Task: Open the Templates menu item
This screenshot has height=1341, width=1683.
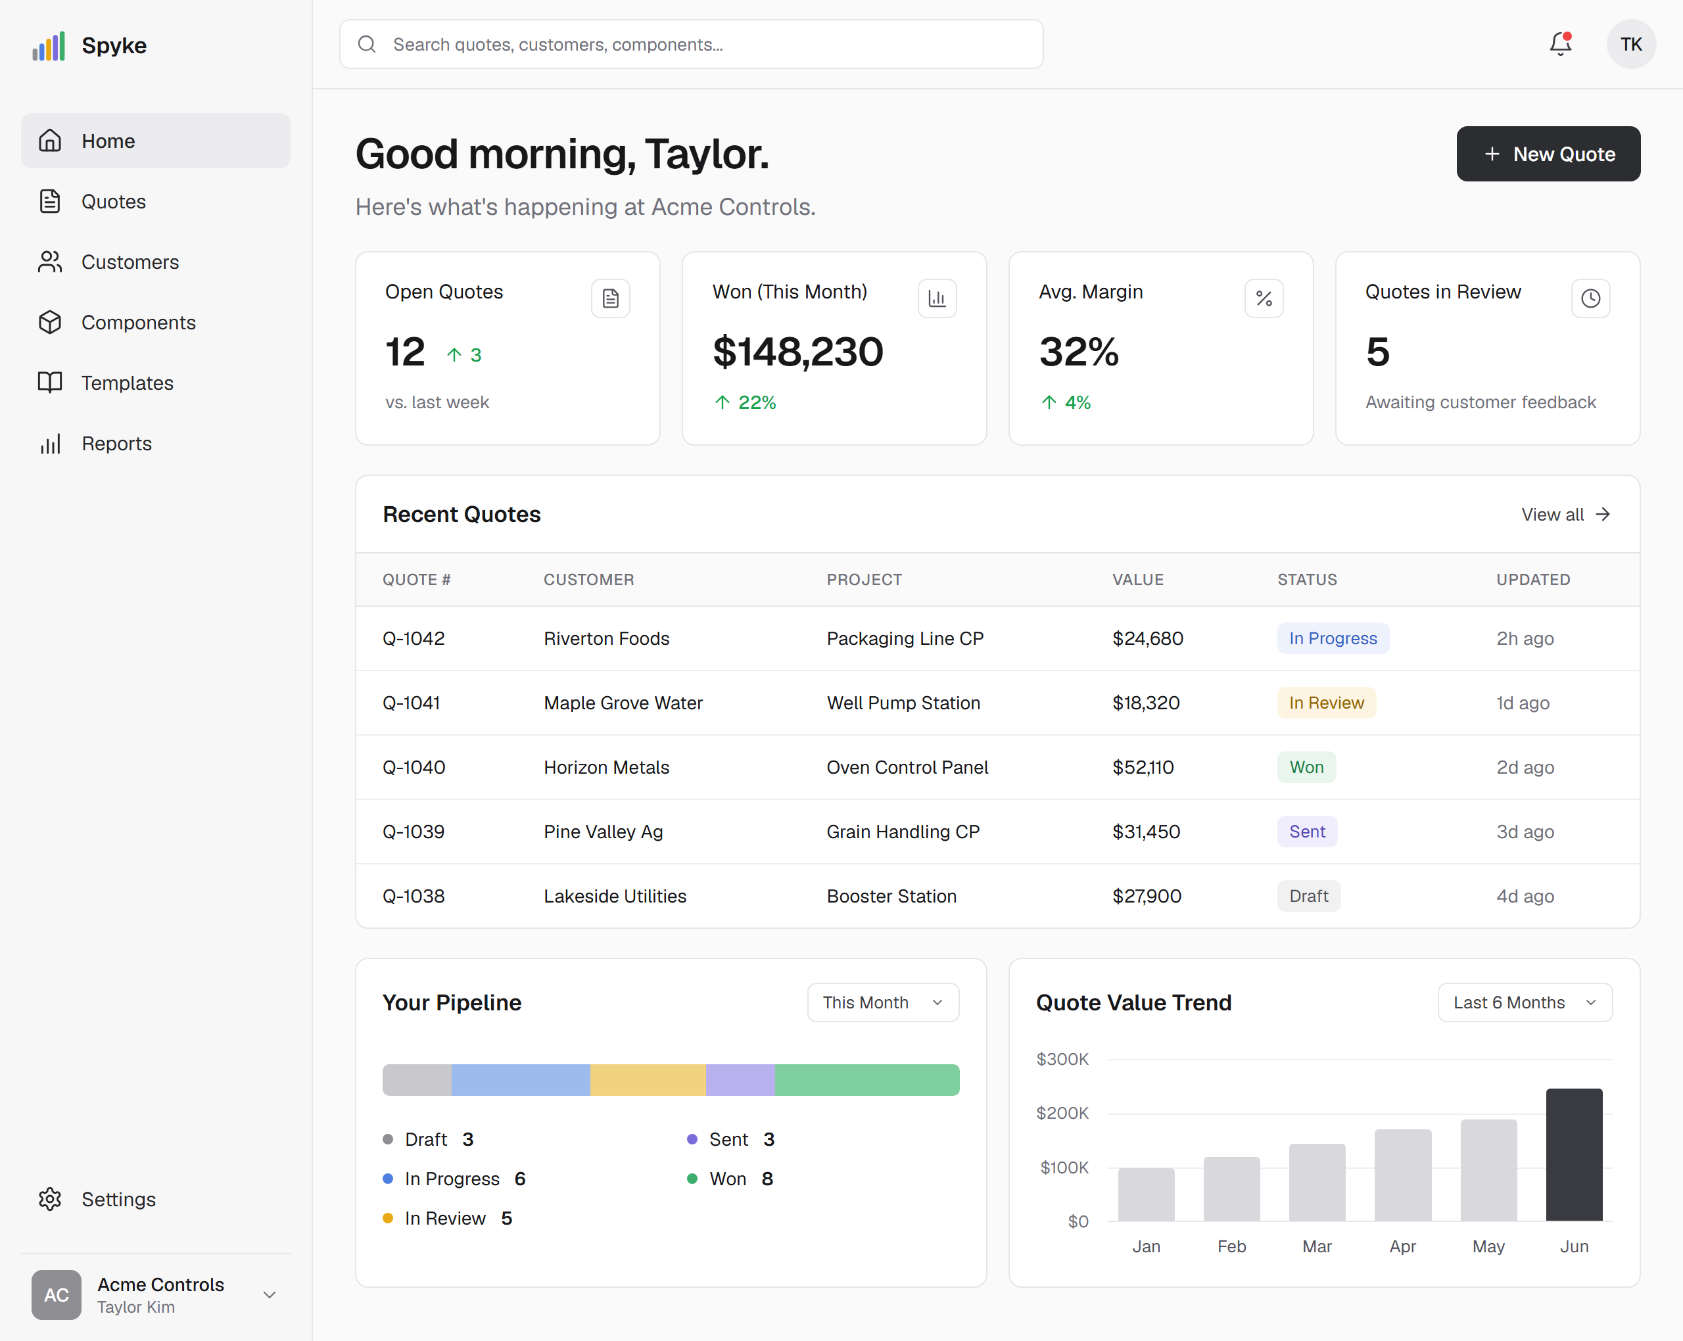Action: 155,383
